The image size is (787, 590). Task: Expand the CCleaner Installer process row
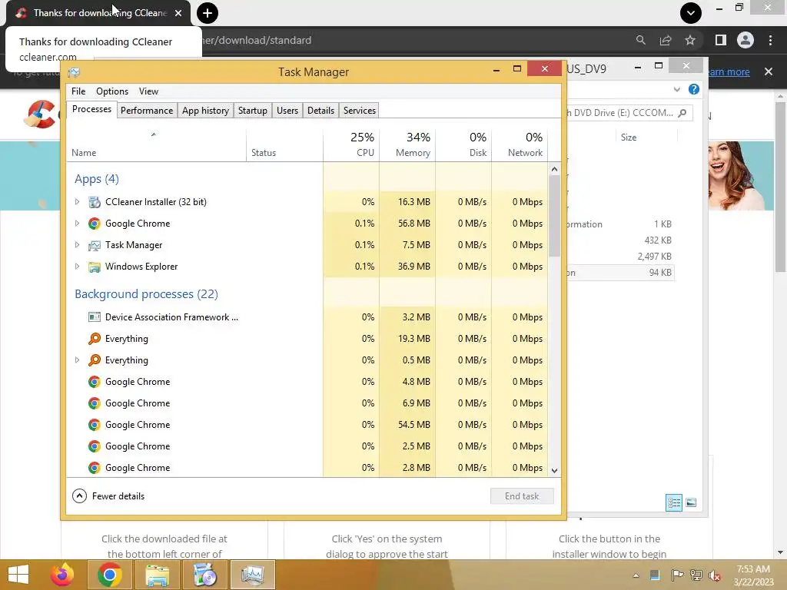pyautogui.click(x=77, y=202)
